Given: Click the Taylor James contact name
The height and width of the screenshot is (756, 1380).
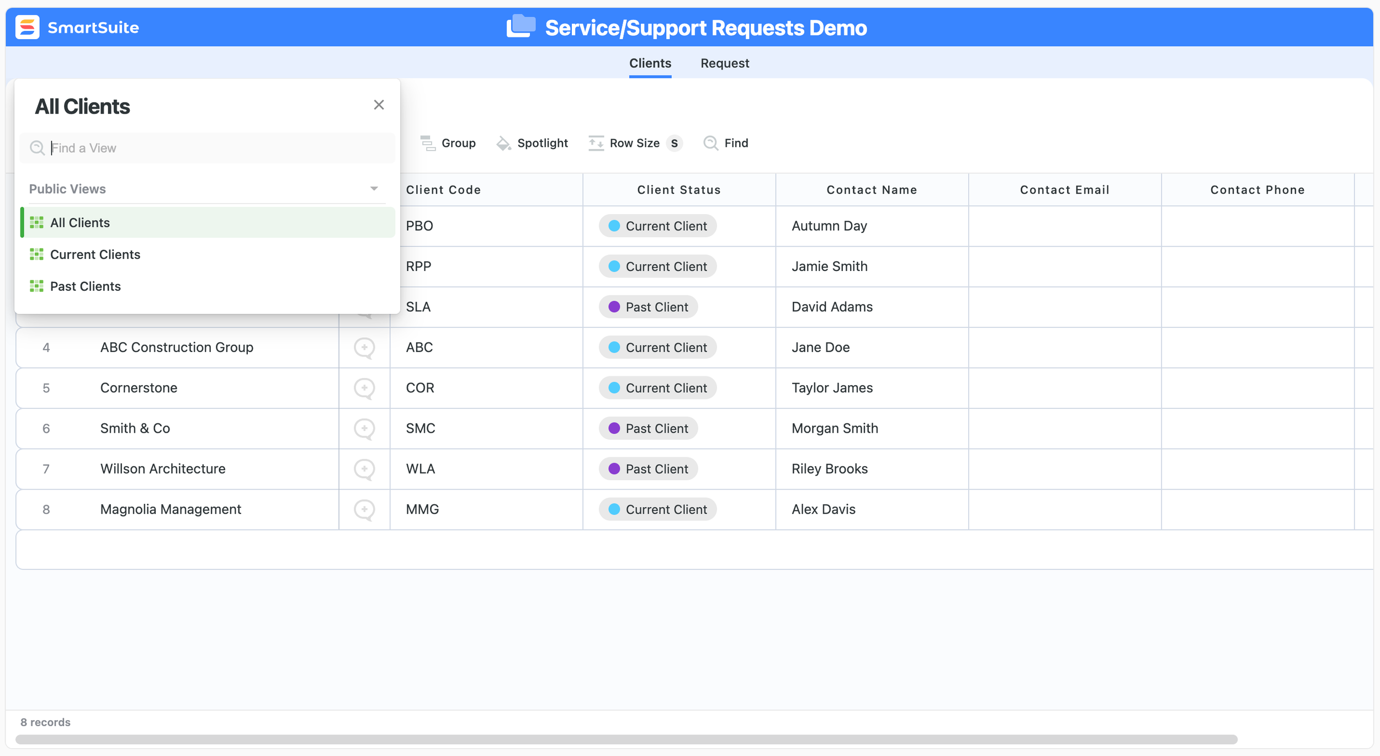Looking at the screenshot, I should click(832, 388).
